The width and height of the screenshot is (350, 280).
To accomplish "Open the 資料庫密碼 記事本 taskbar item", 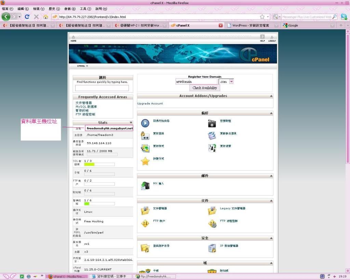I will (x=111, y=277).
